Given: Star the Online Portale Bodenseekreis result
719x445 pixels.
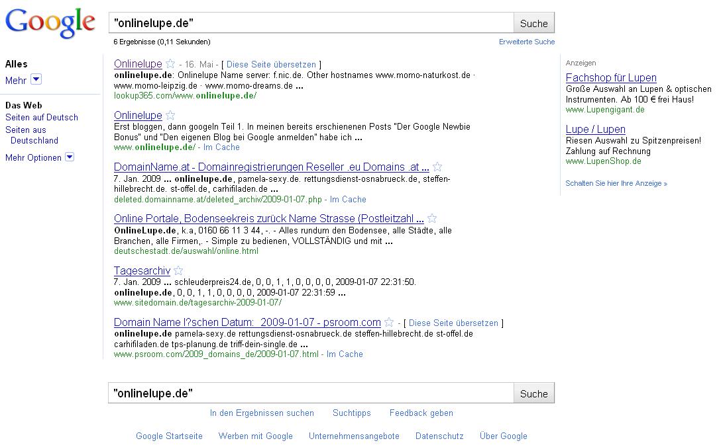Looking at the screenshot, I should coord(432,219).
